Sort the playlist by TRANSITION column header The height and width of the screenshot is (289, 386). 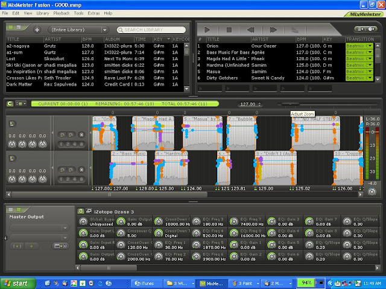click(359, 39)
